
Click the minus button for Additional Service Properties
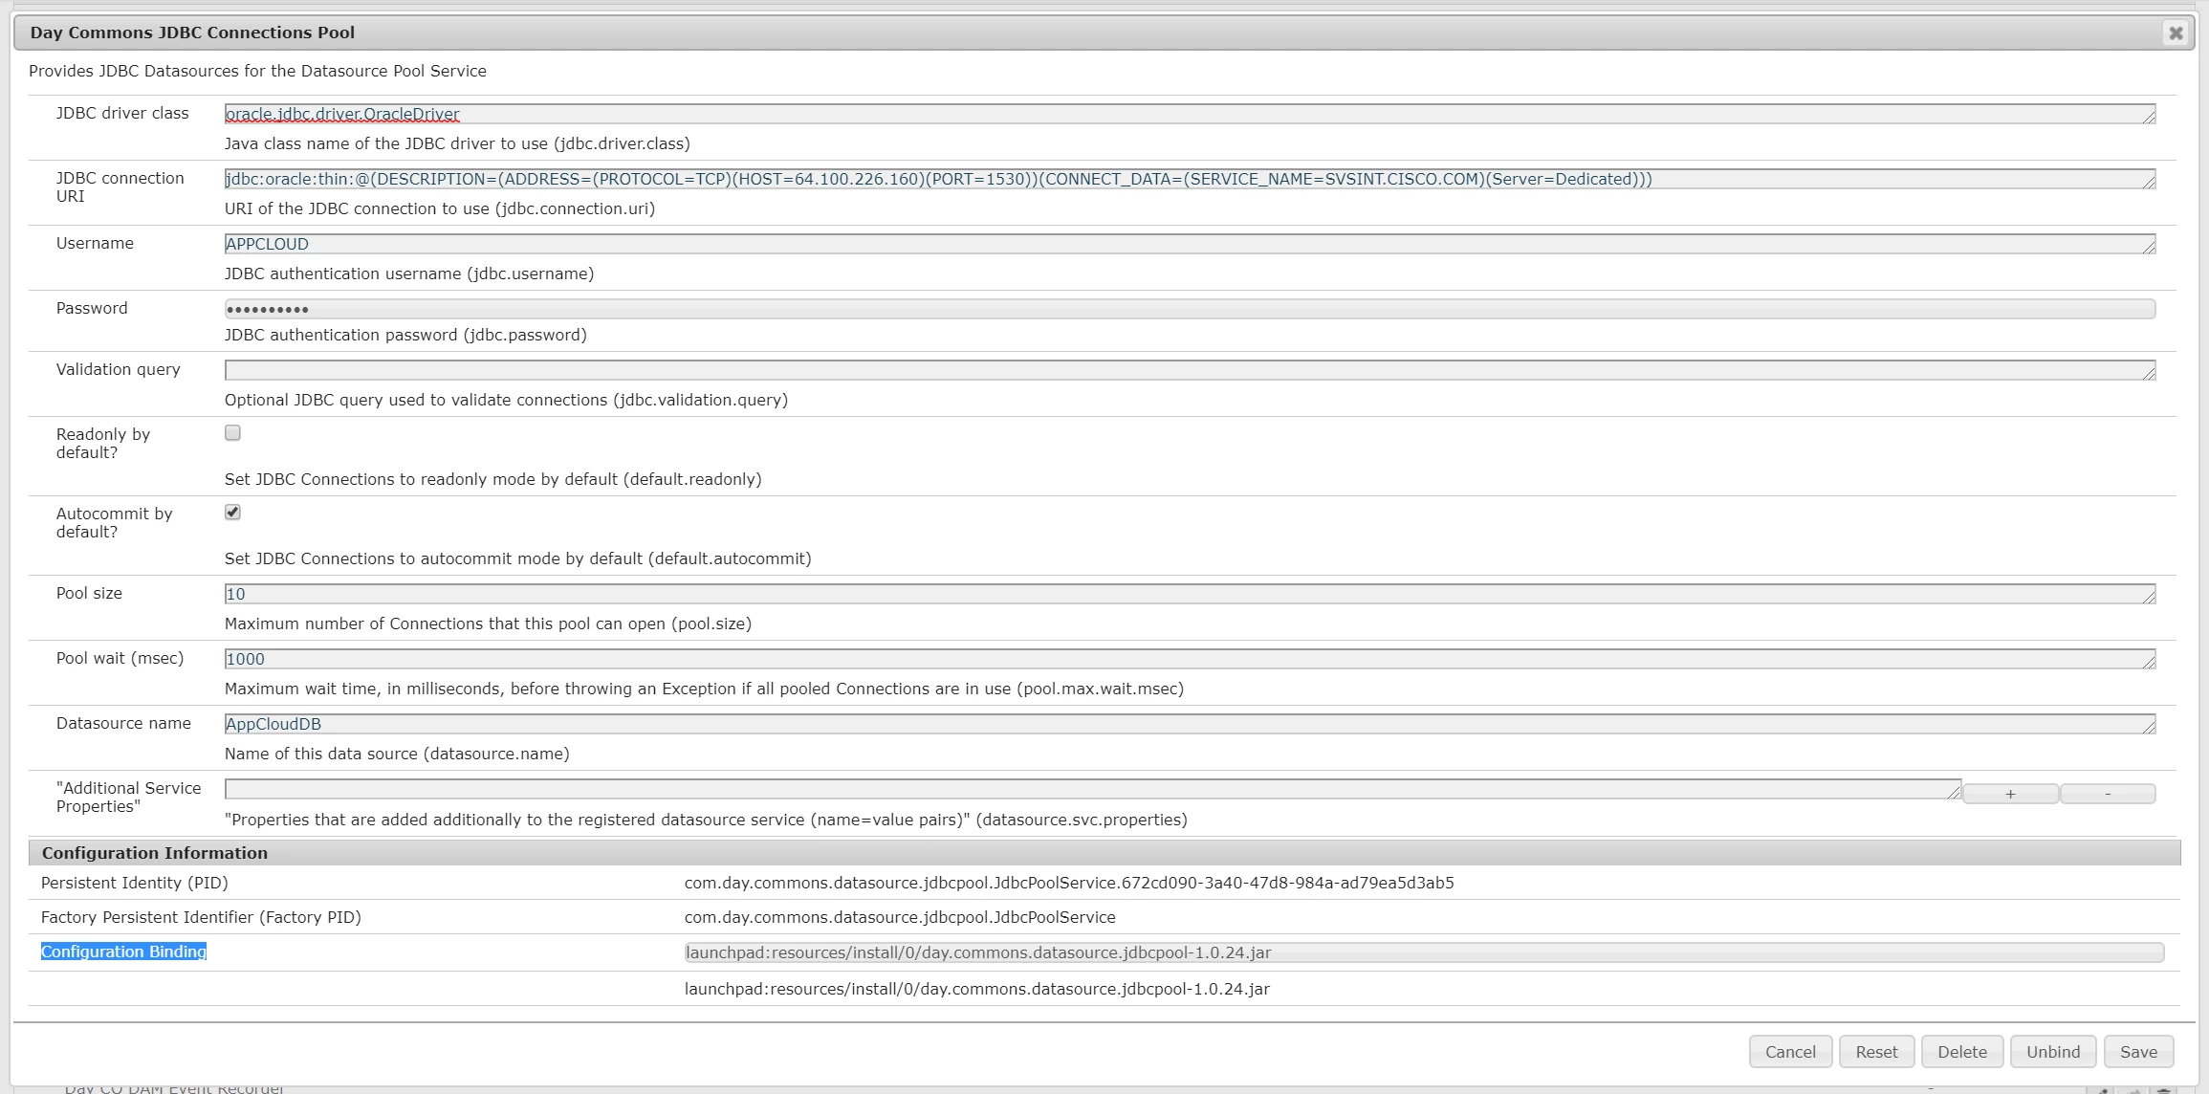click(x=2107, y=794)
